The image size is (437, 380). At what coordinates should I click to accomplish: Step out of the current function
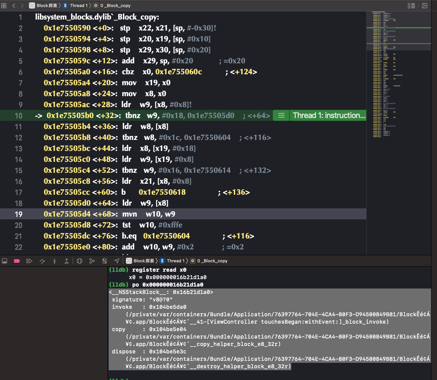click(x=66, y=261)
